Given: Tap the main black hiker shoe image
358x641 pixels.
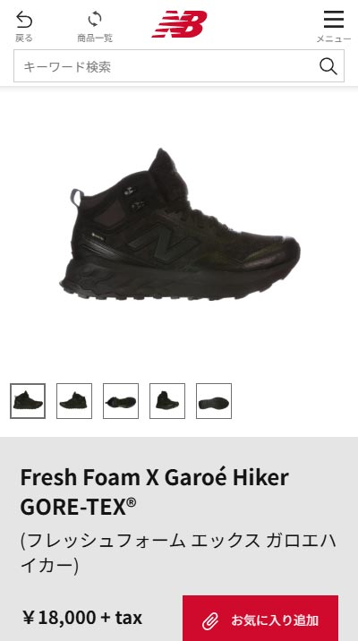Looking at the screenshot, I should pos(180,225).
